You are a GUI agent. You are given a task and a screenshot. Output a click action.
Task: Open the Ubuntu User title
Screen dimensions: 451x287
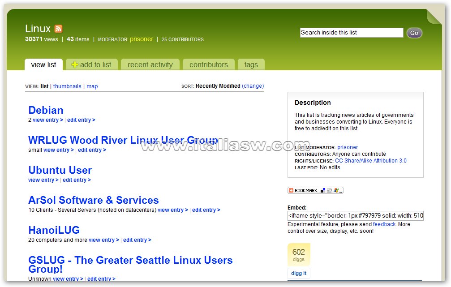(60, 170)
